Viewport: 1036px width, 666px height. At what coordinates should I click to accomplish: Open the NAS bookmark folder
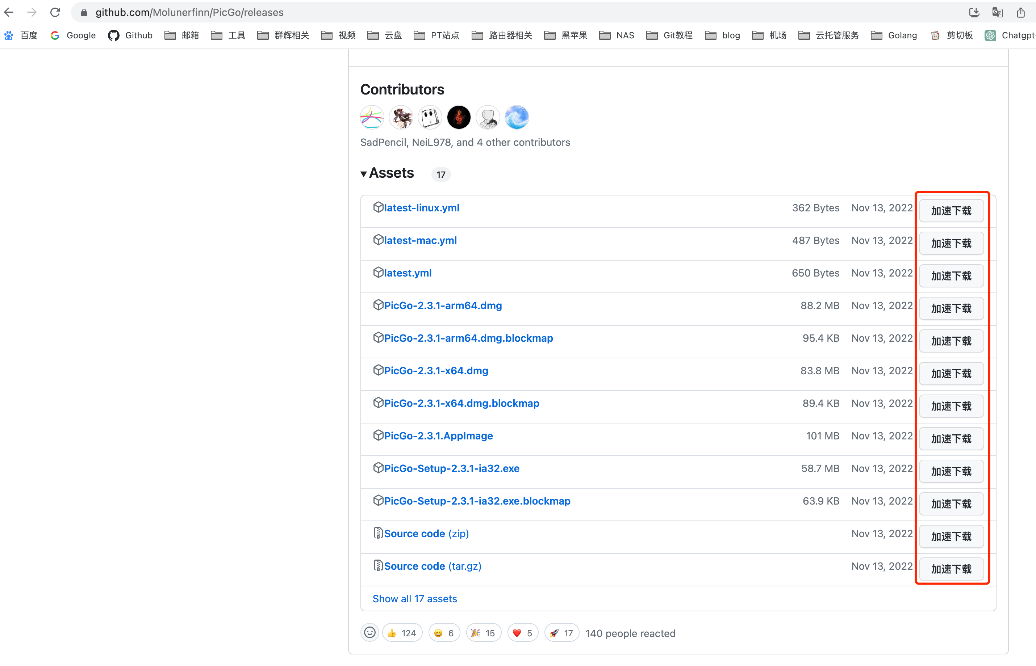617,35
